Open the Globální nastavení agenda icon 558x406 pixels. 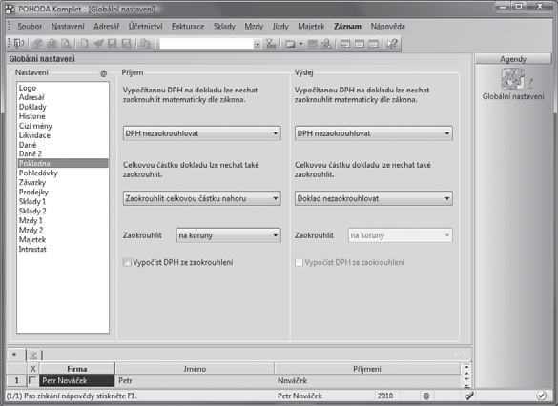tap(513, 79)
